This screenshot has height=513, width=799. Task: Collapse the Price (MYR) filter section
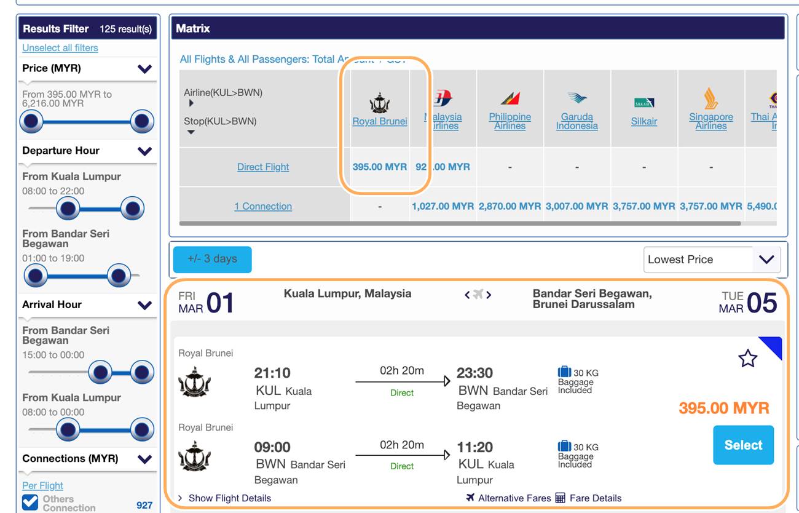pos(145,69)
